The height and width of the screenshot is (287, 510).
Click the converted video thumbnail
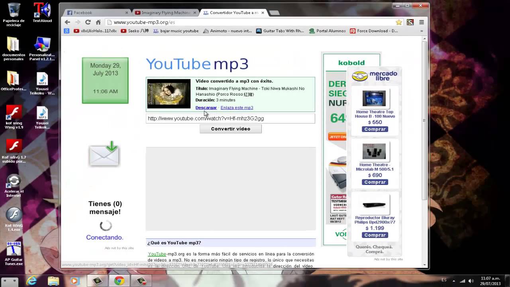pyautogui.click(x=169, y=94)
